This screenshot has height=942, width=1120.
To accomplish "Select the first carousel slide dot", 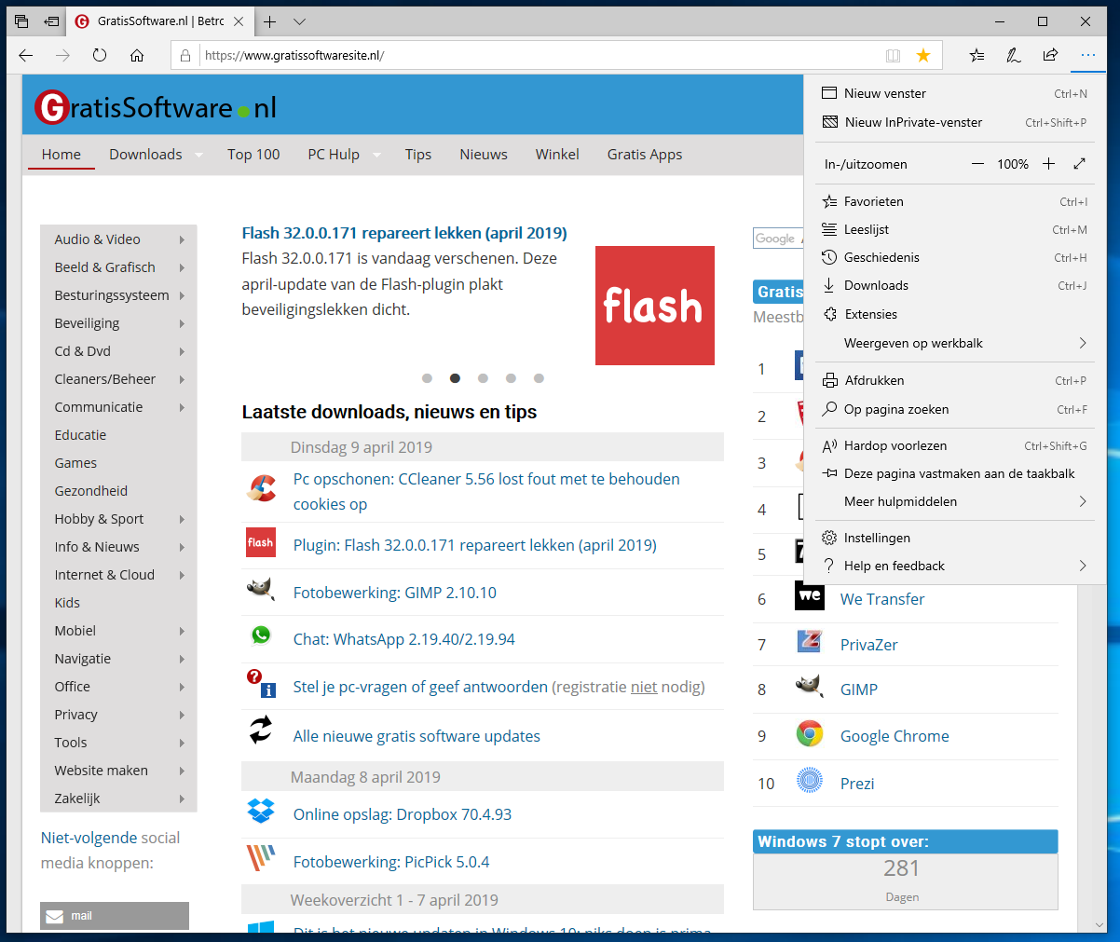I will 427,378.
